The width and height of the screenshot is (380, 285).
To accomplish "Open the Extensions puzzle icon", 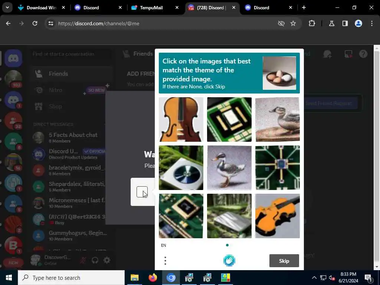I will (312, 23).
